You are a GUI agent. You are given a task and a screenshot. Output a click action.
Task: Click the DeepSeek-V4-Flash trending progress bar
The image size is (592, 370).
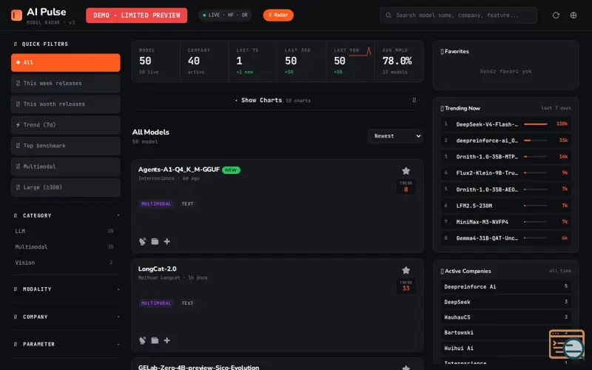click(x=535, y=124)
